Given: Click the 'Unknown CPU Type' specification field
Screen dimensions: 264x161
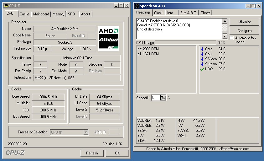Looking at the screenshot, I should 77,58.
